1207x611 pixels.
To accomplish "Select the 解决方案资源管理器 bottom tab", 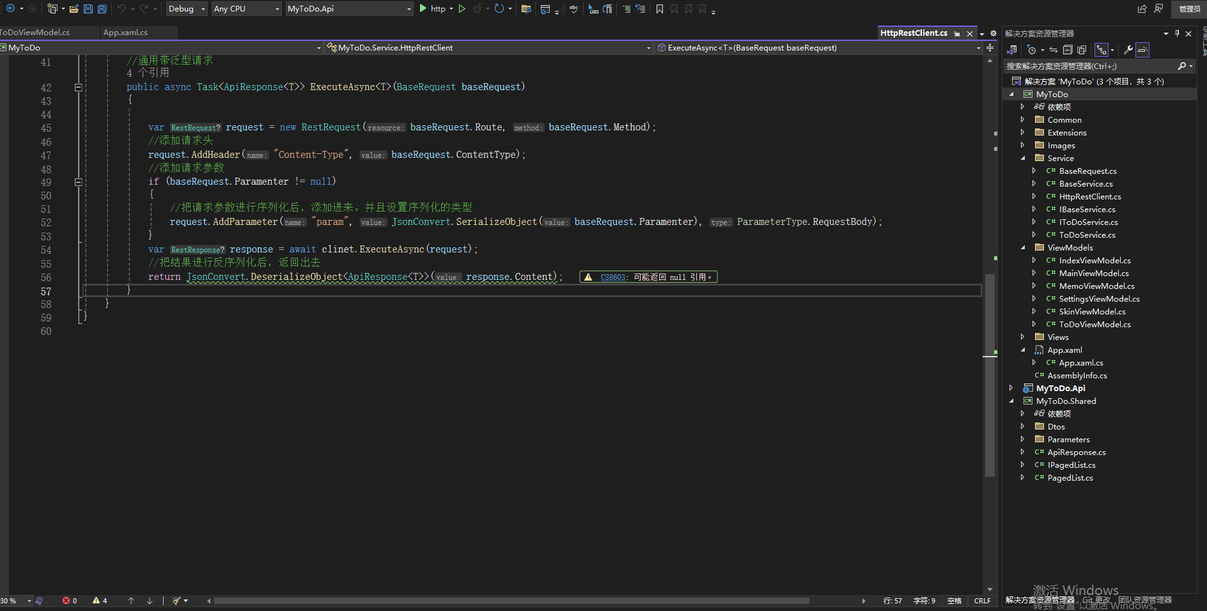I will [1040, 600].
